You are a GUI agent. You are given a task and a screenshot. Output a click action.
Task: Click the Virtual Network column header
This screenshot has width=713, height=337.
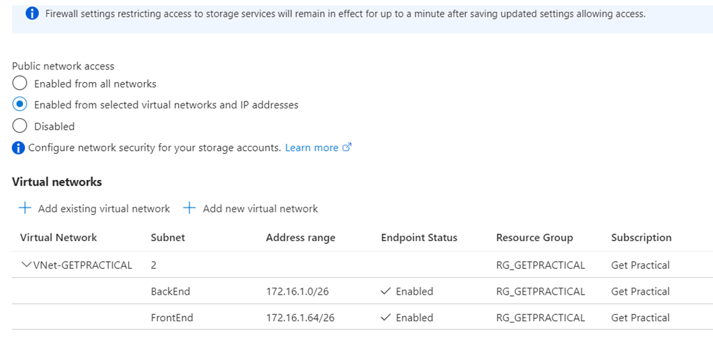(58, 238)
